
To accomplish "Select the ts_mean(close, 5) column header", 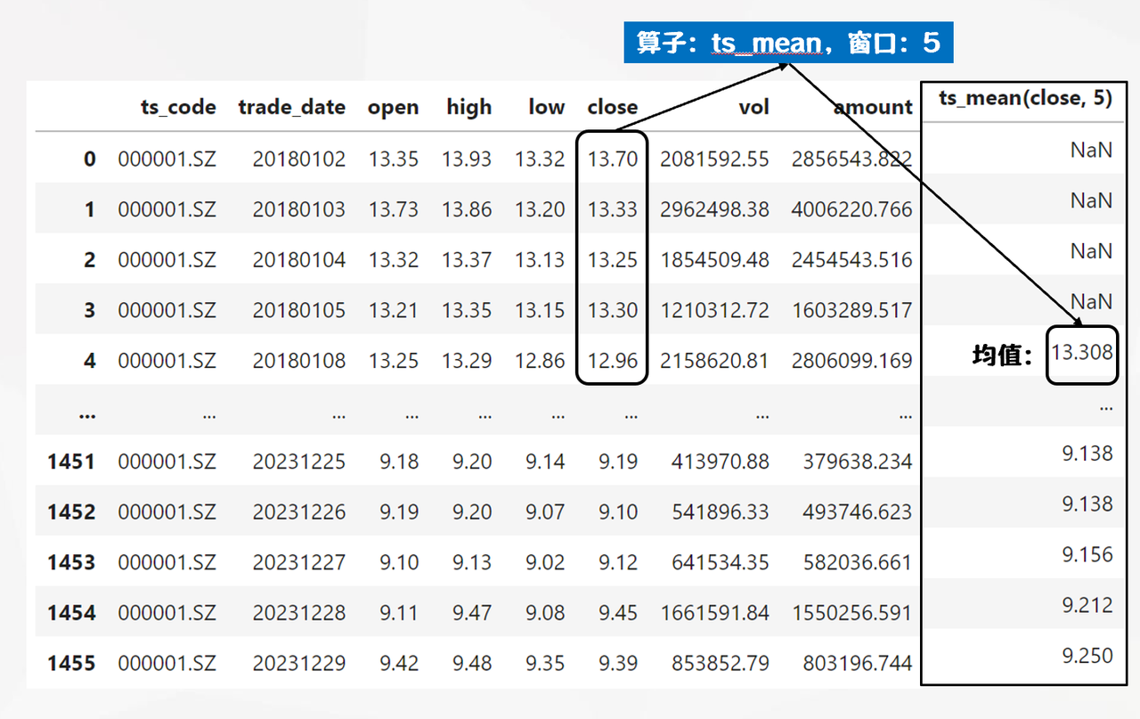I will point(1025,99).
